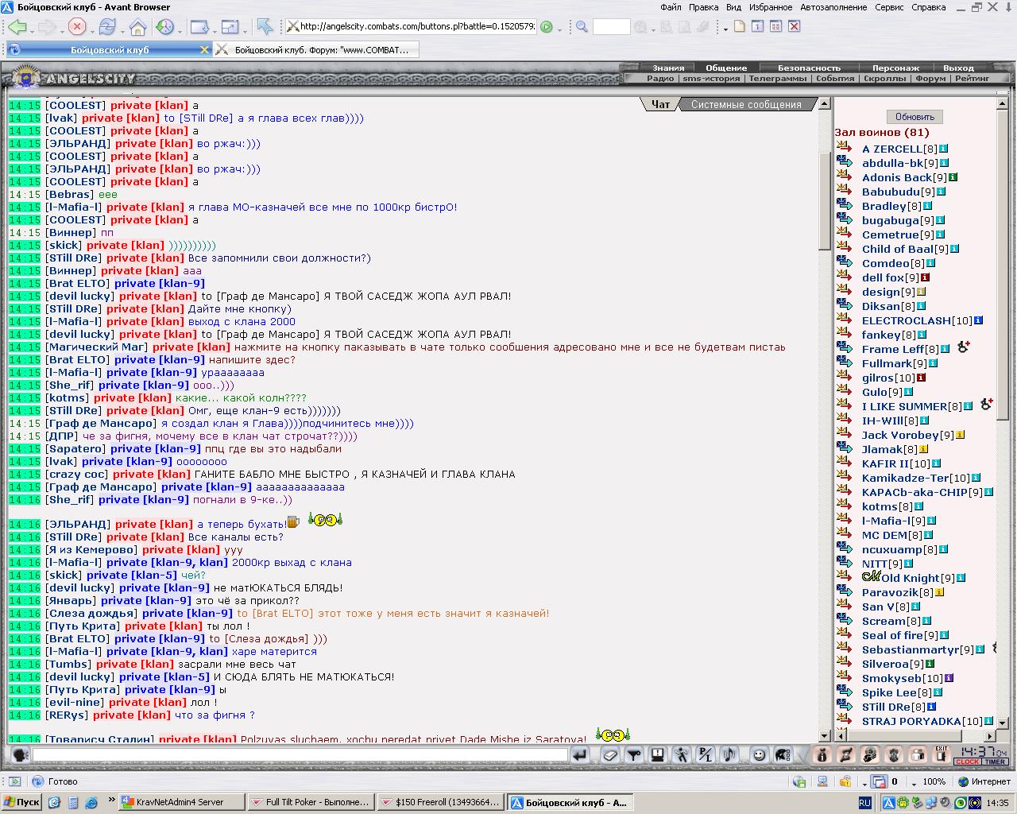
Task: Send chat message with the enter-arrow button
Action: pos(580,755)
